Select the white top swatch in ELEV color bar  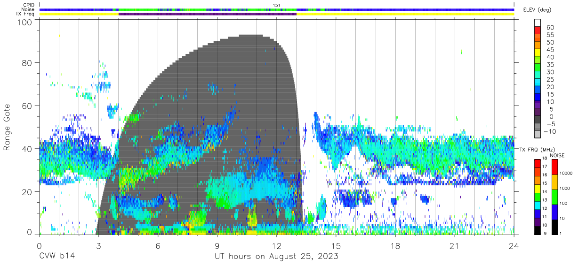pos(537,23)
